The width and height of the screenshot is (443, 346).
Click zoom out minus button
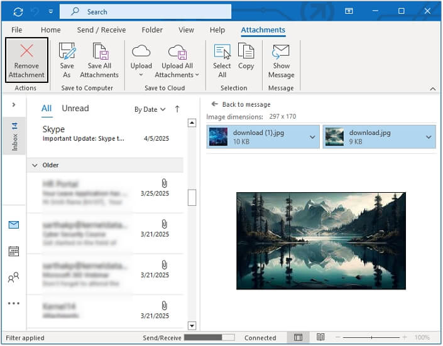(338, 338)
